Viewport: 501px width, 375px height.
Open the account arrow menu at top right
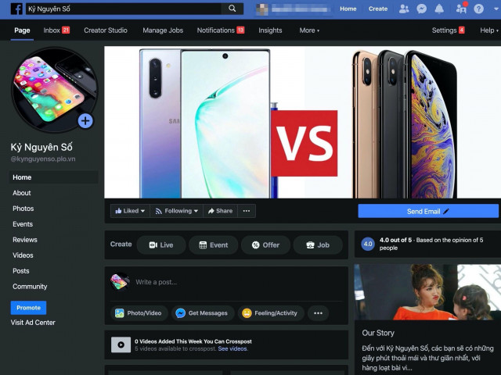pos(496,9)
